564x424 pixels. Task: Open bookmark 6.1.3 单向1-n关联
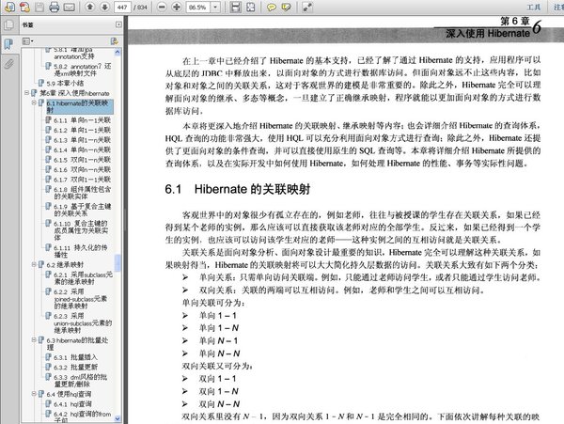coord(82,140)
